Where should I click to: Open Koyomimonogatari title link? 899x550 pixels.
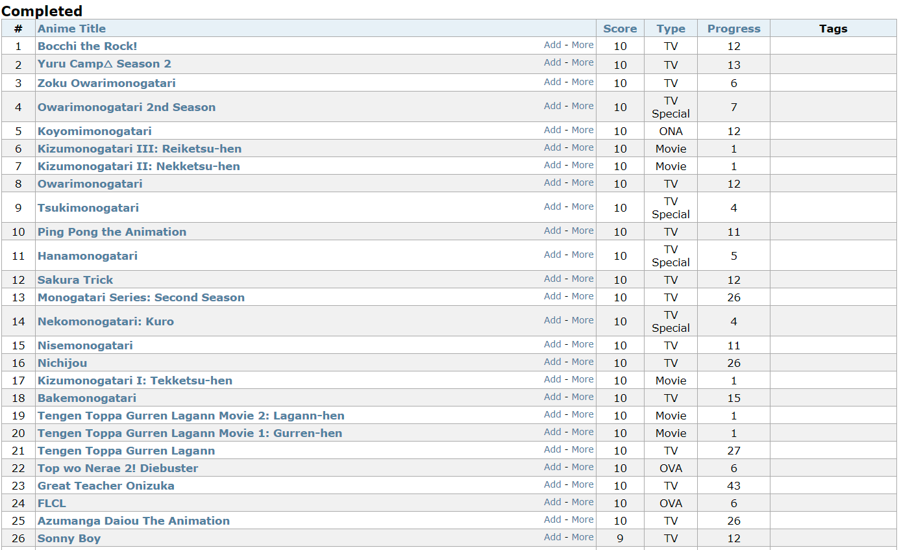[x=94, y=131]
